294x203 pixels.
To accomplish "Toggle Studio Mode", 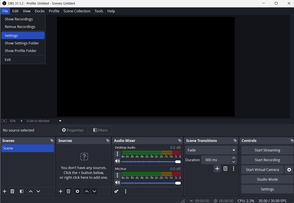I will point(267,179).
